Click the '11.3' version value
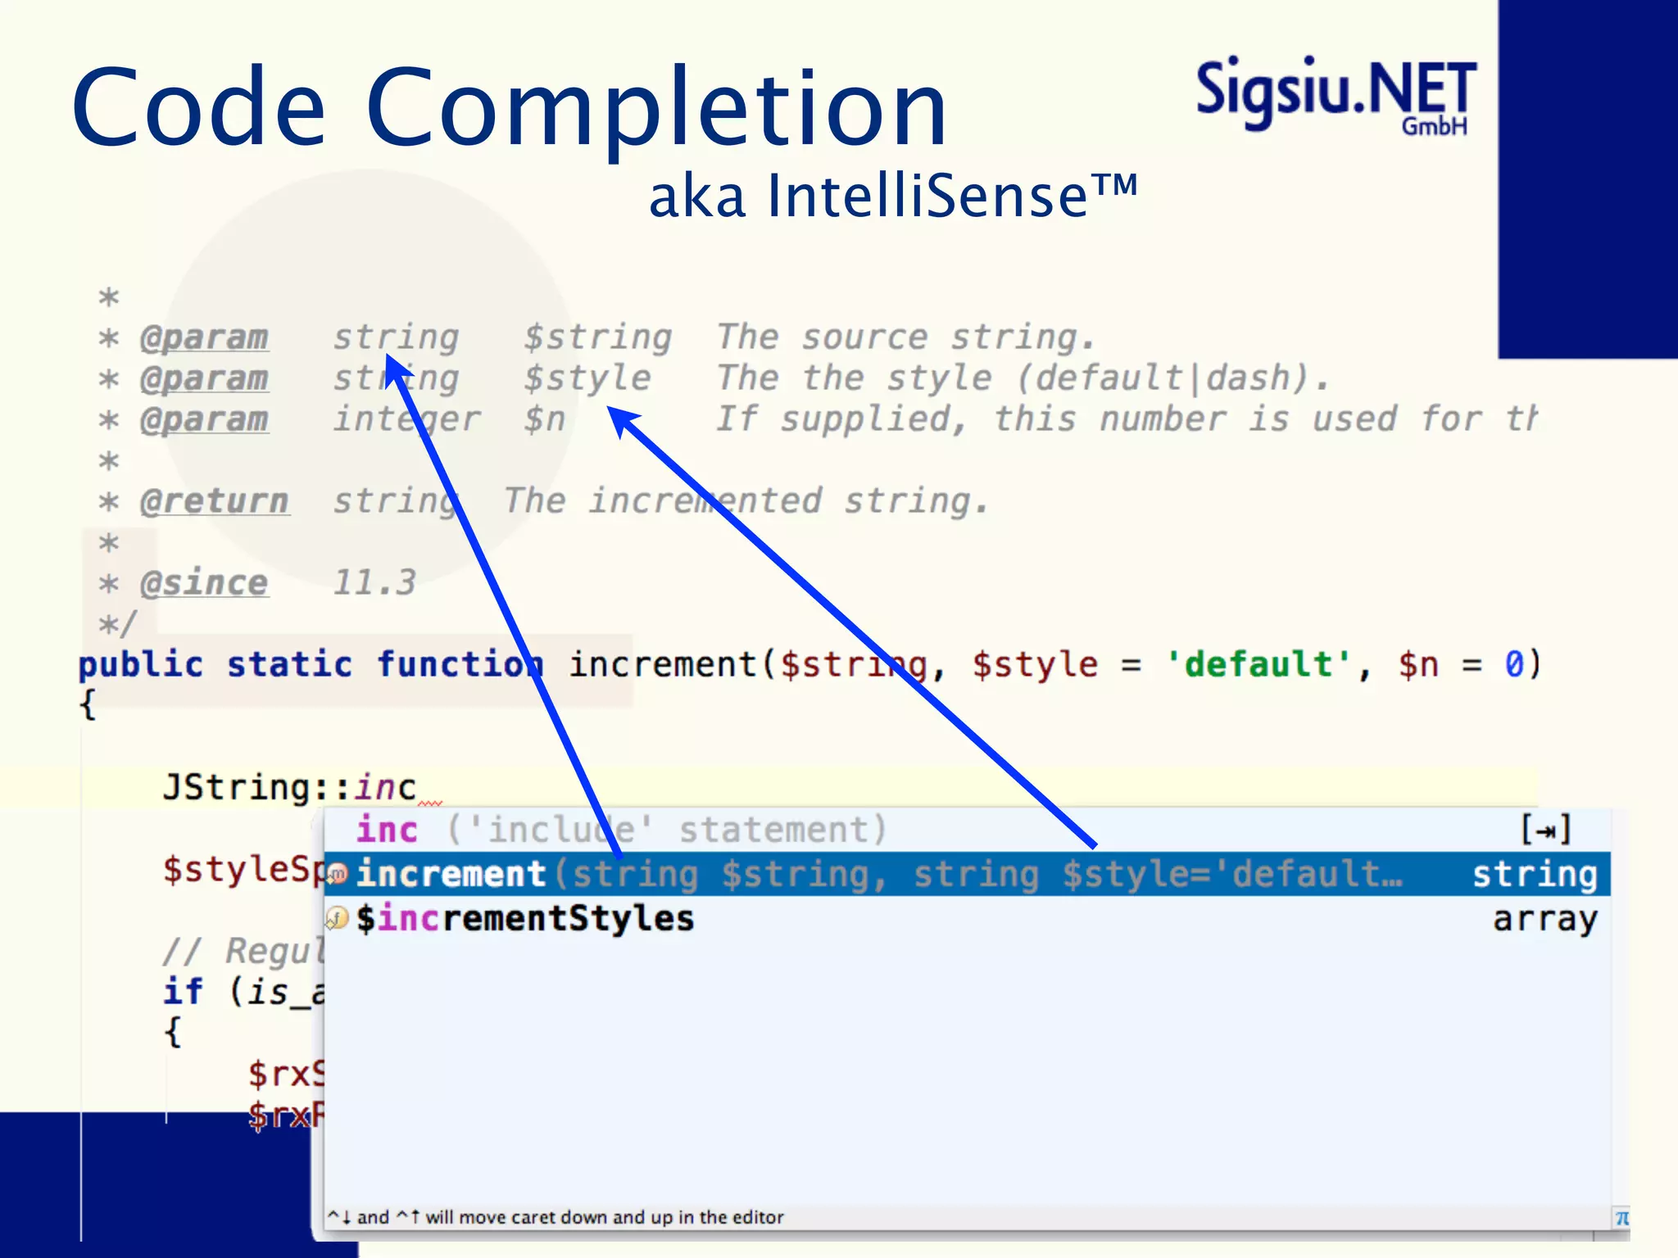1678x1258 pixels. coord(374,583)
